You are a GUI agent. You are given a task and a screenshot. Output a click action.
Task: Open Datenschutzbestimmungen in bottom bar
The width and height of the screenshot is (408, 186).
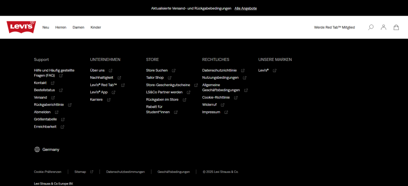point(125,172)
